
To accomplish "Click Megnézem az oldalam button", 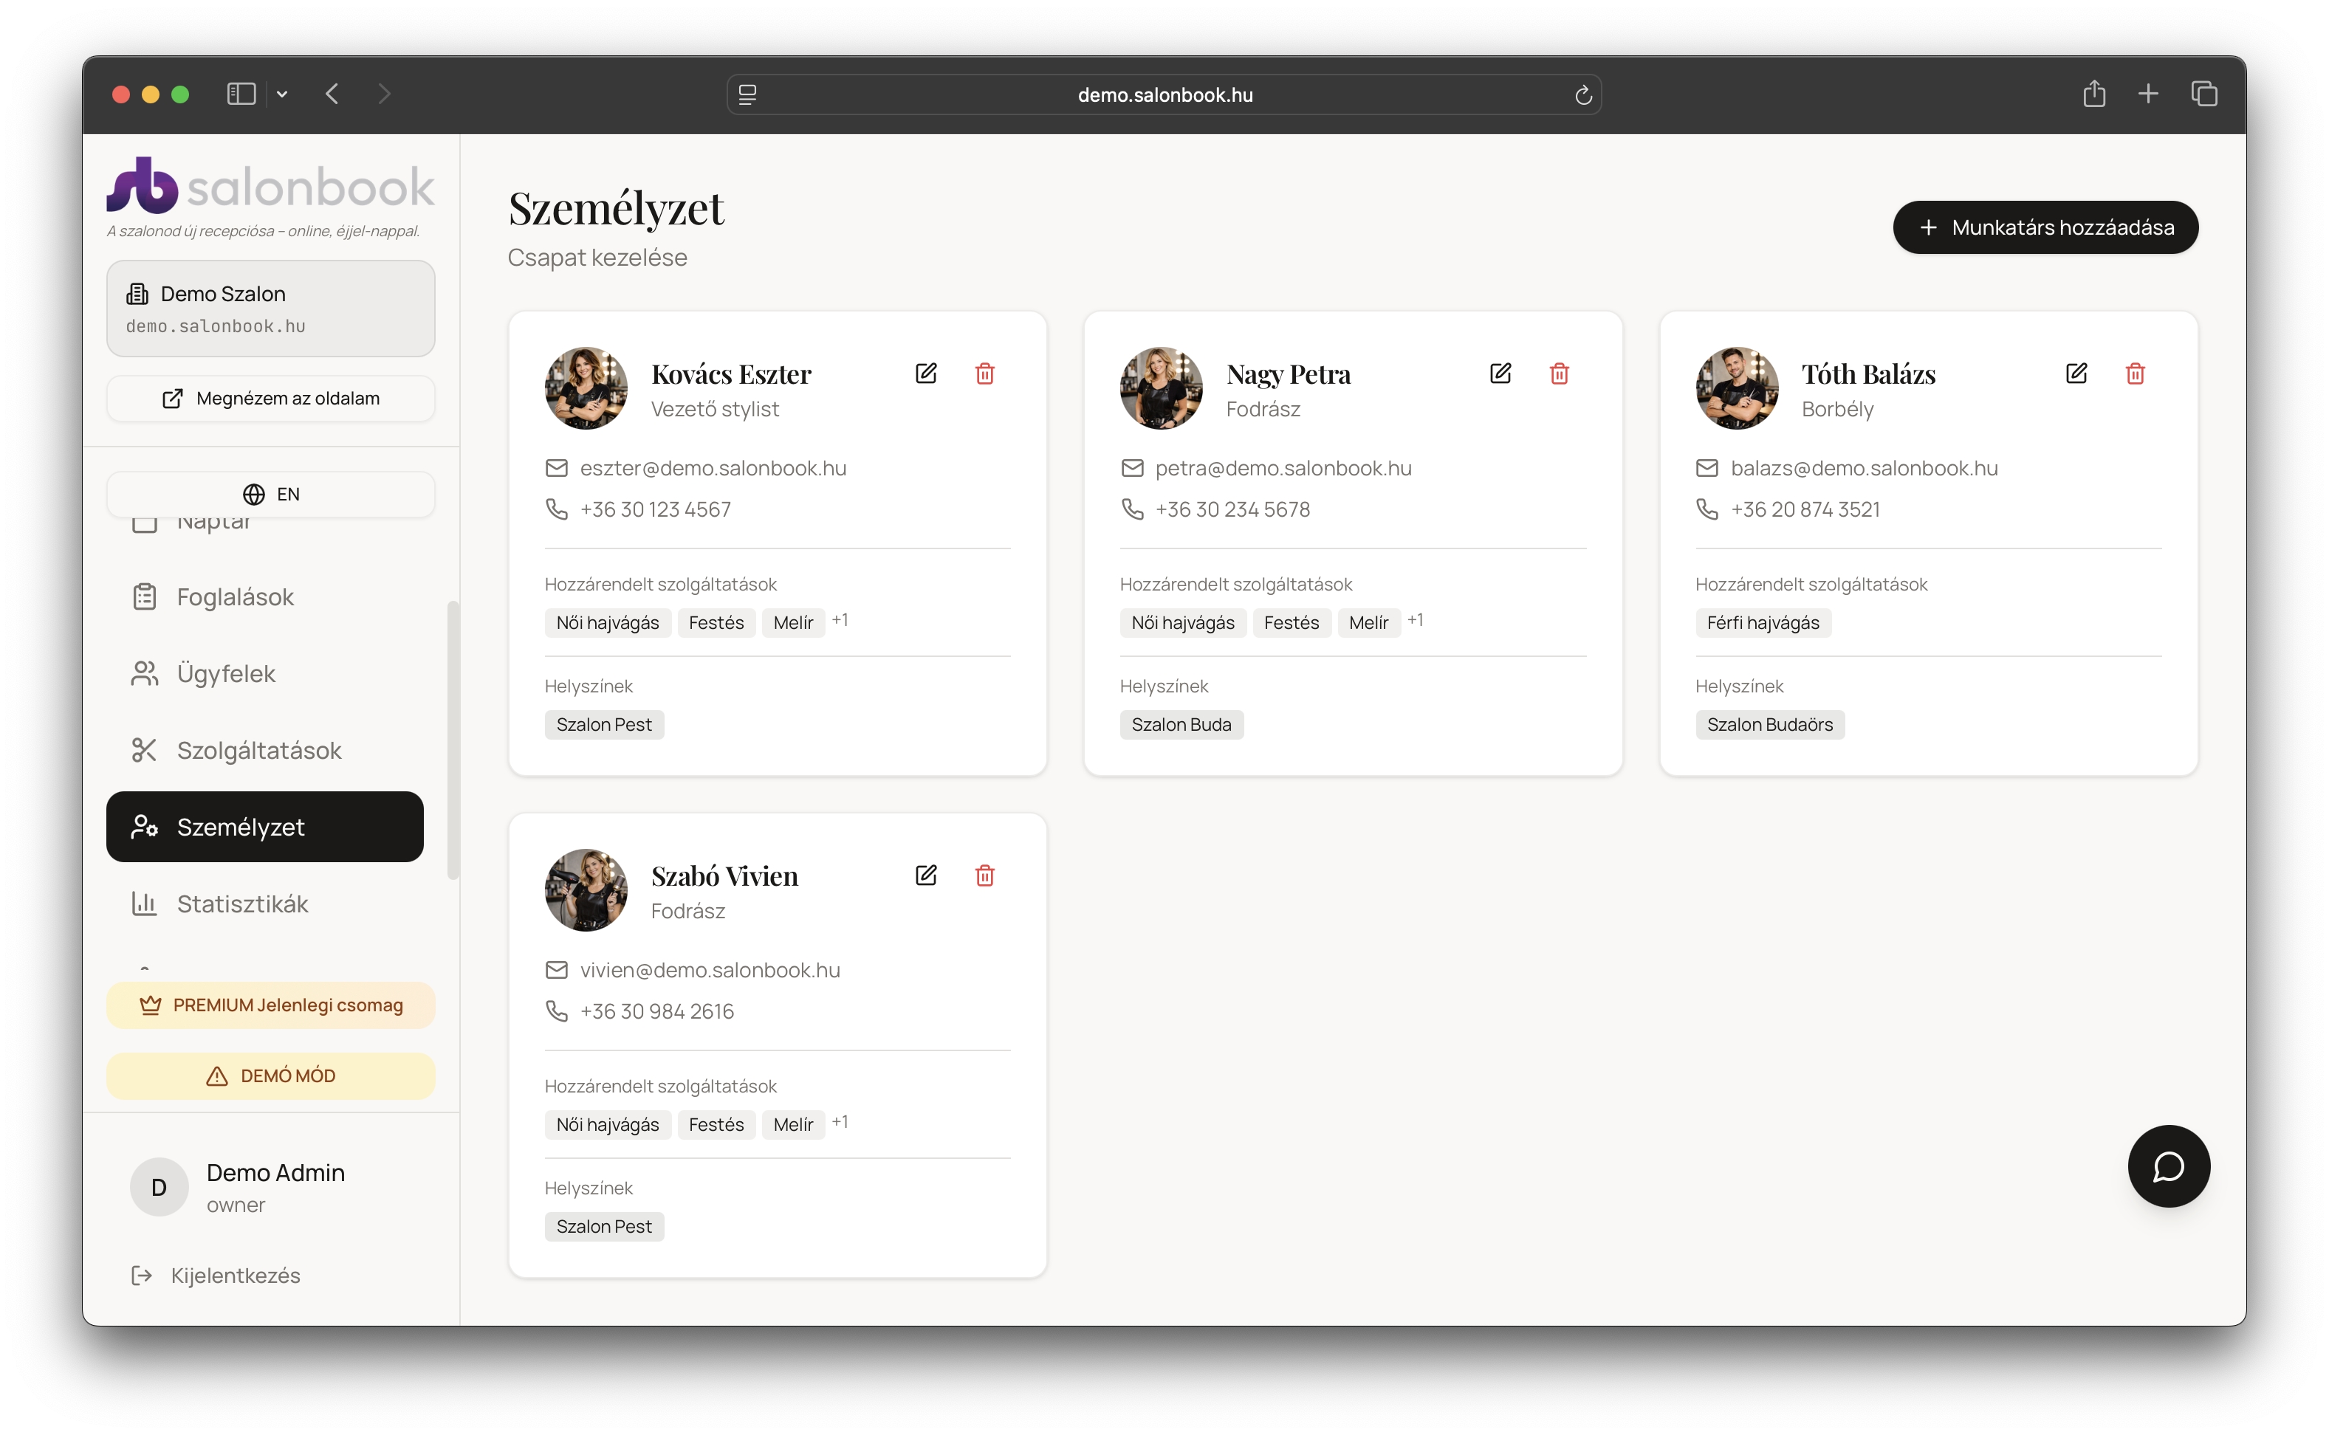I will click(x=270, y=399).
